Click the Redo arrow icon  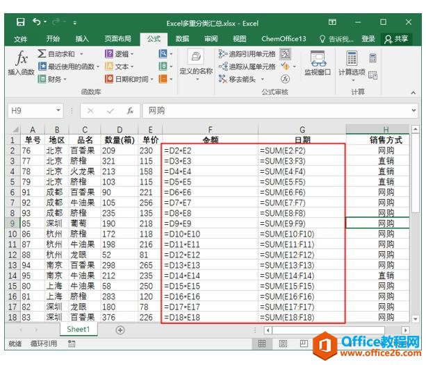click(x=56, y=22)
